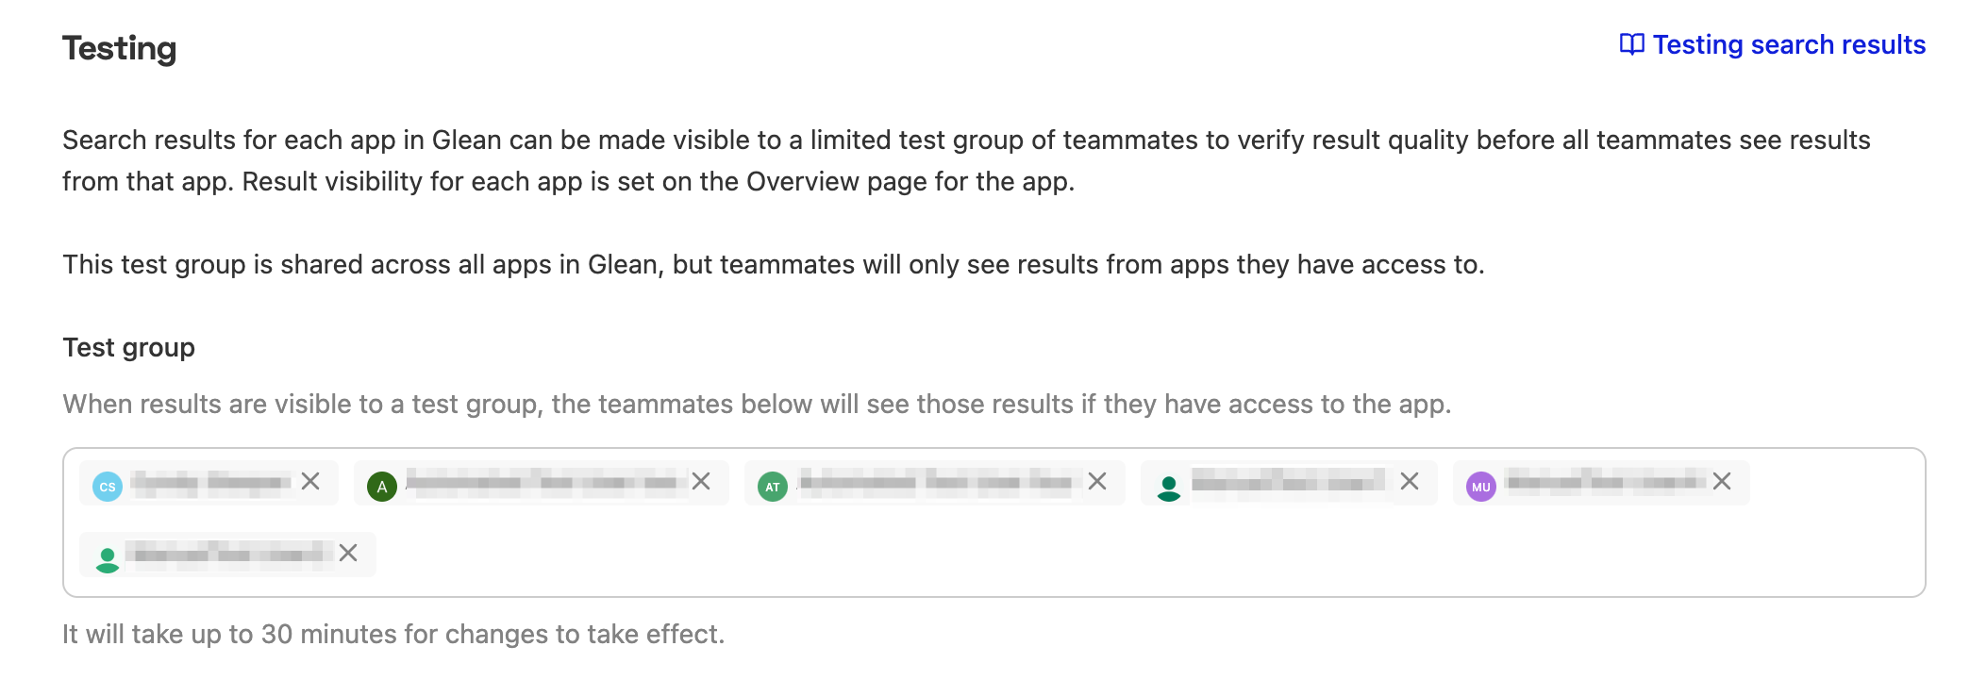The width and height of the screenshot is (1987, 696).
Task: Remove the silhouette teammate next to the MU chip
Action: point(1410,482)
